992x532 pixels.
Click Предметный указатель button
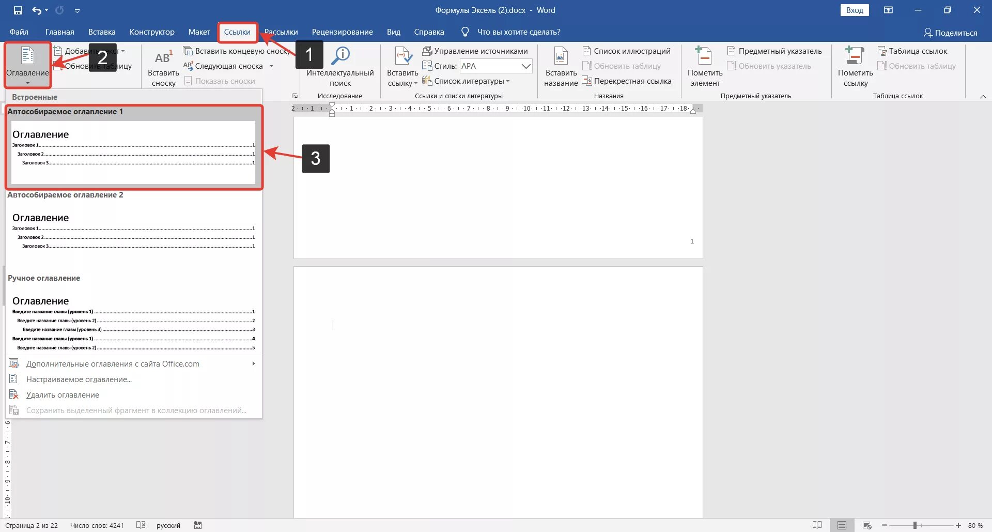(774, 51)
